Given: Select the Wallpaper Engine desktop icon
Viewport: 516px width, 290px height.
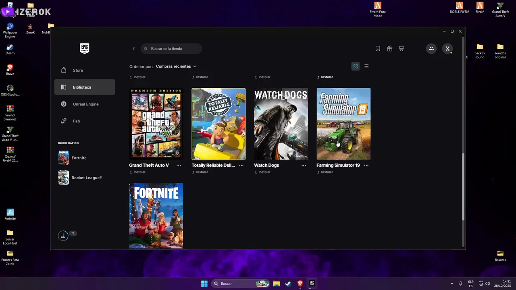Looking at the screenshot, I should pyautogui.click(x=10, y=31).
